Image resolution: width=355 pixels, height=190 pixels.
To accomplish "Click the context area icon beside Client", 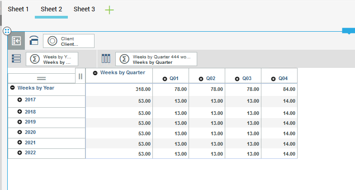I will [x=34, y=41].
